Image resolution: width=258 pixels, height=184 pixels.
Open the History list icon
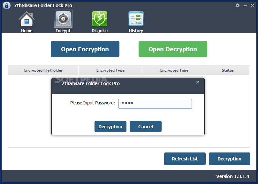[136, 19]
